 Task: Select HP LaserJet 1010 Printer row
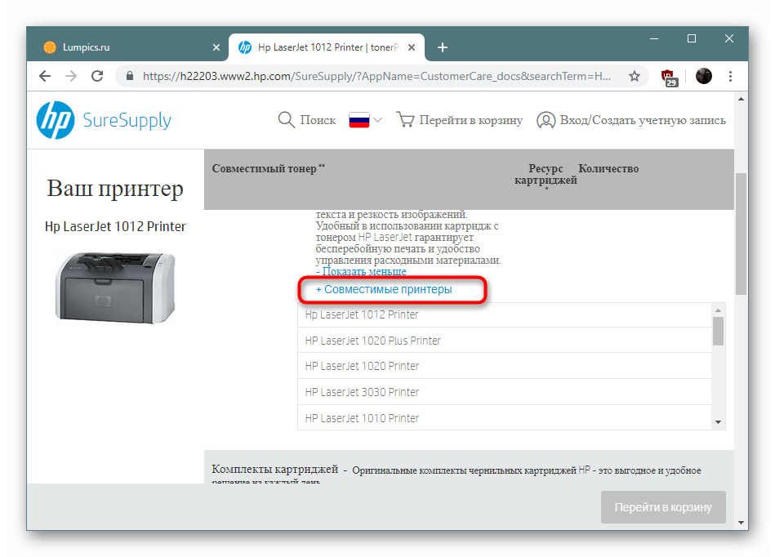pos(504,418)
